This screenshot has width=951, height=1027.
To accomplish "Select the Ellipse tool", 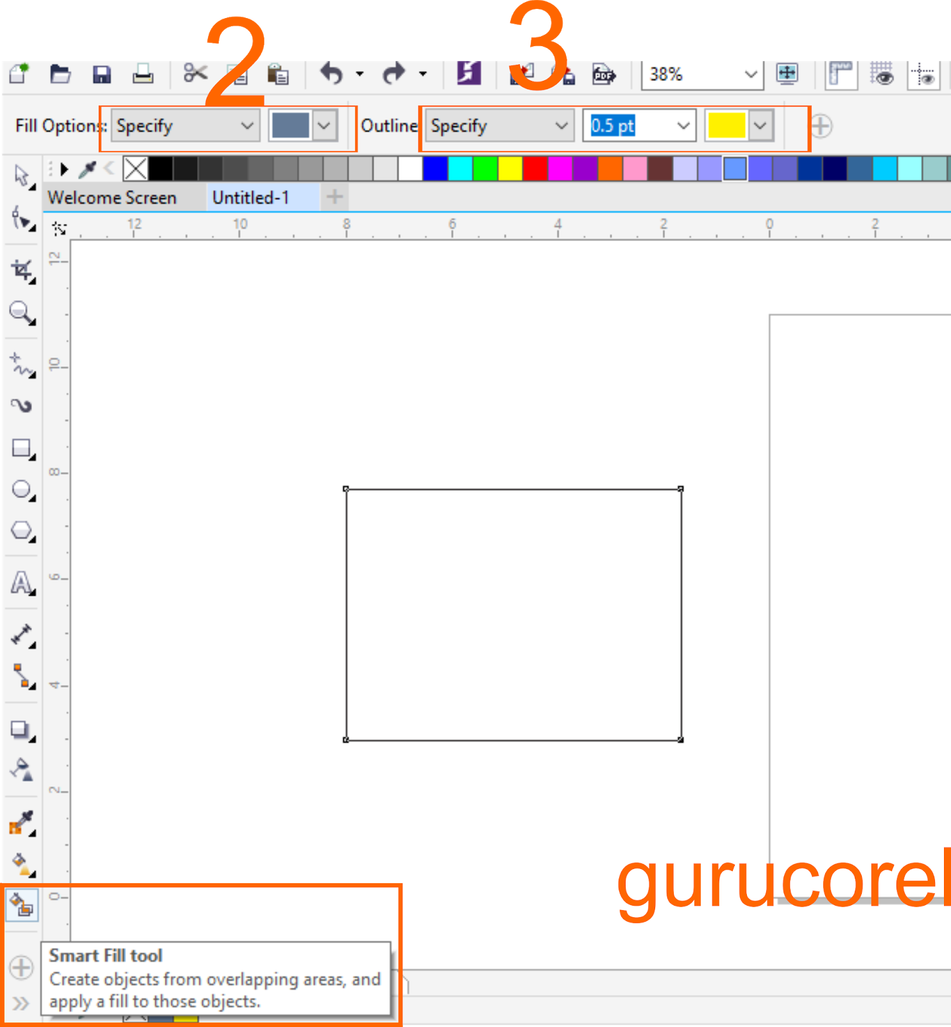I will pyautogui.click(x=22, y=490).
